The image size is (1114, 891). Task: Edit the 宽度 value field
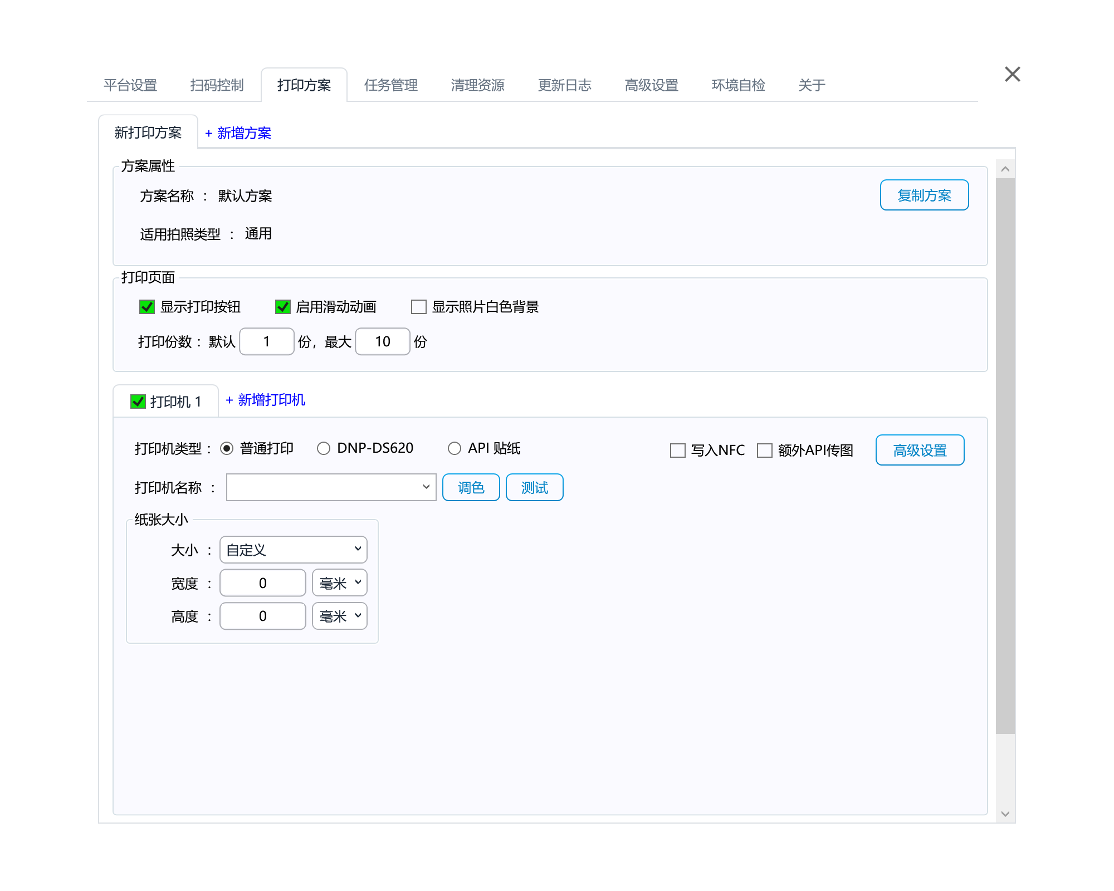pos(263,582)
